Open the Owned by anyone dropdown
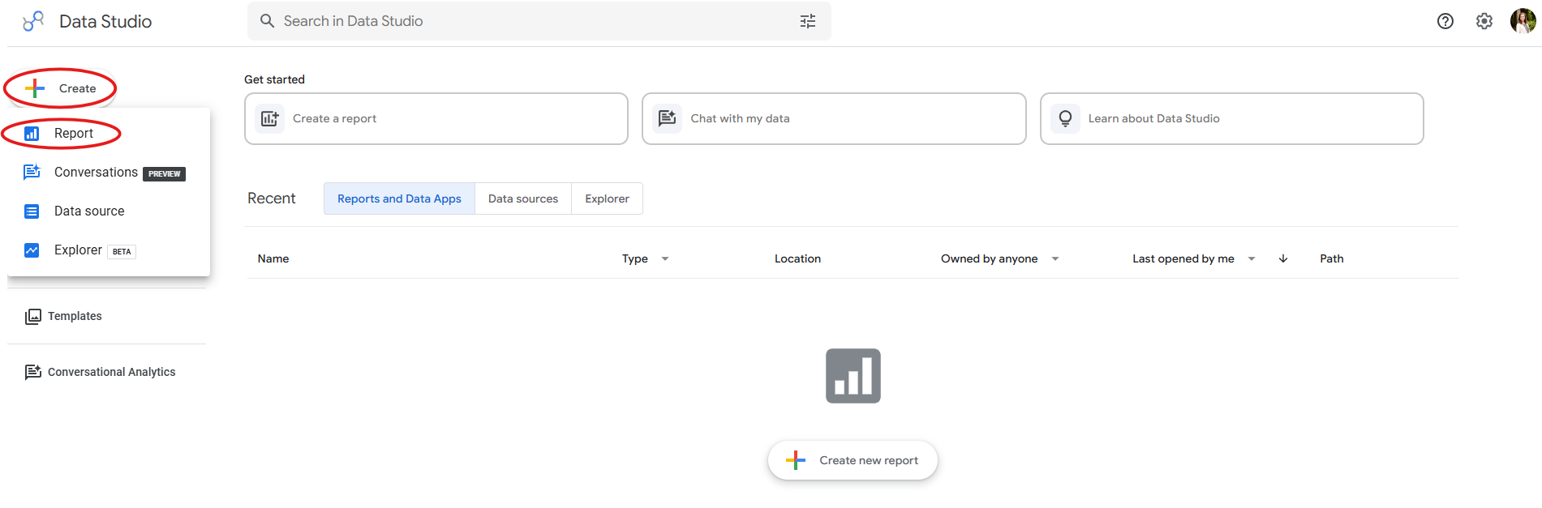 coord(1055,258)
